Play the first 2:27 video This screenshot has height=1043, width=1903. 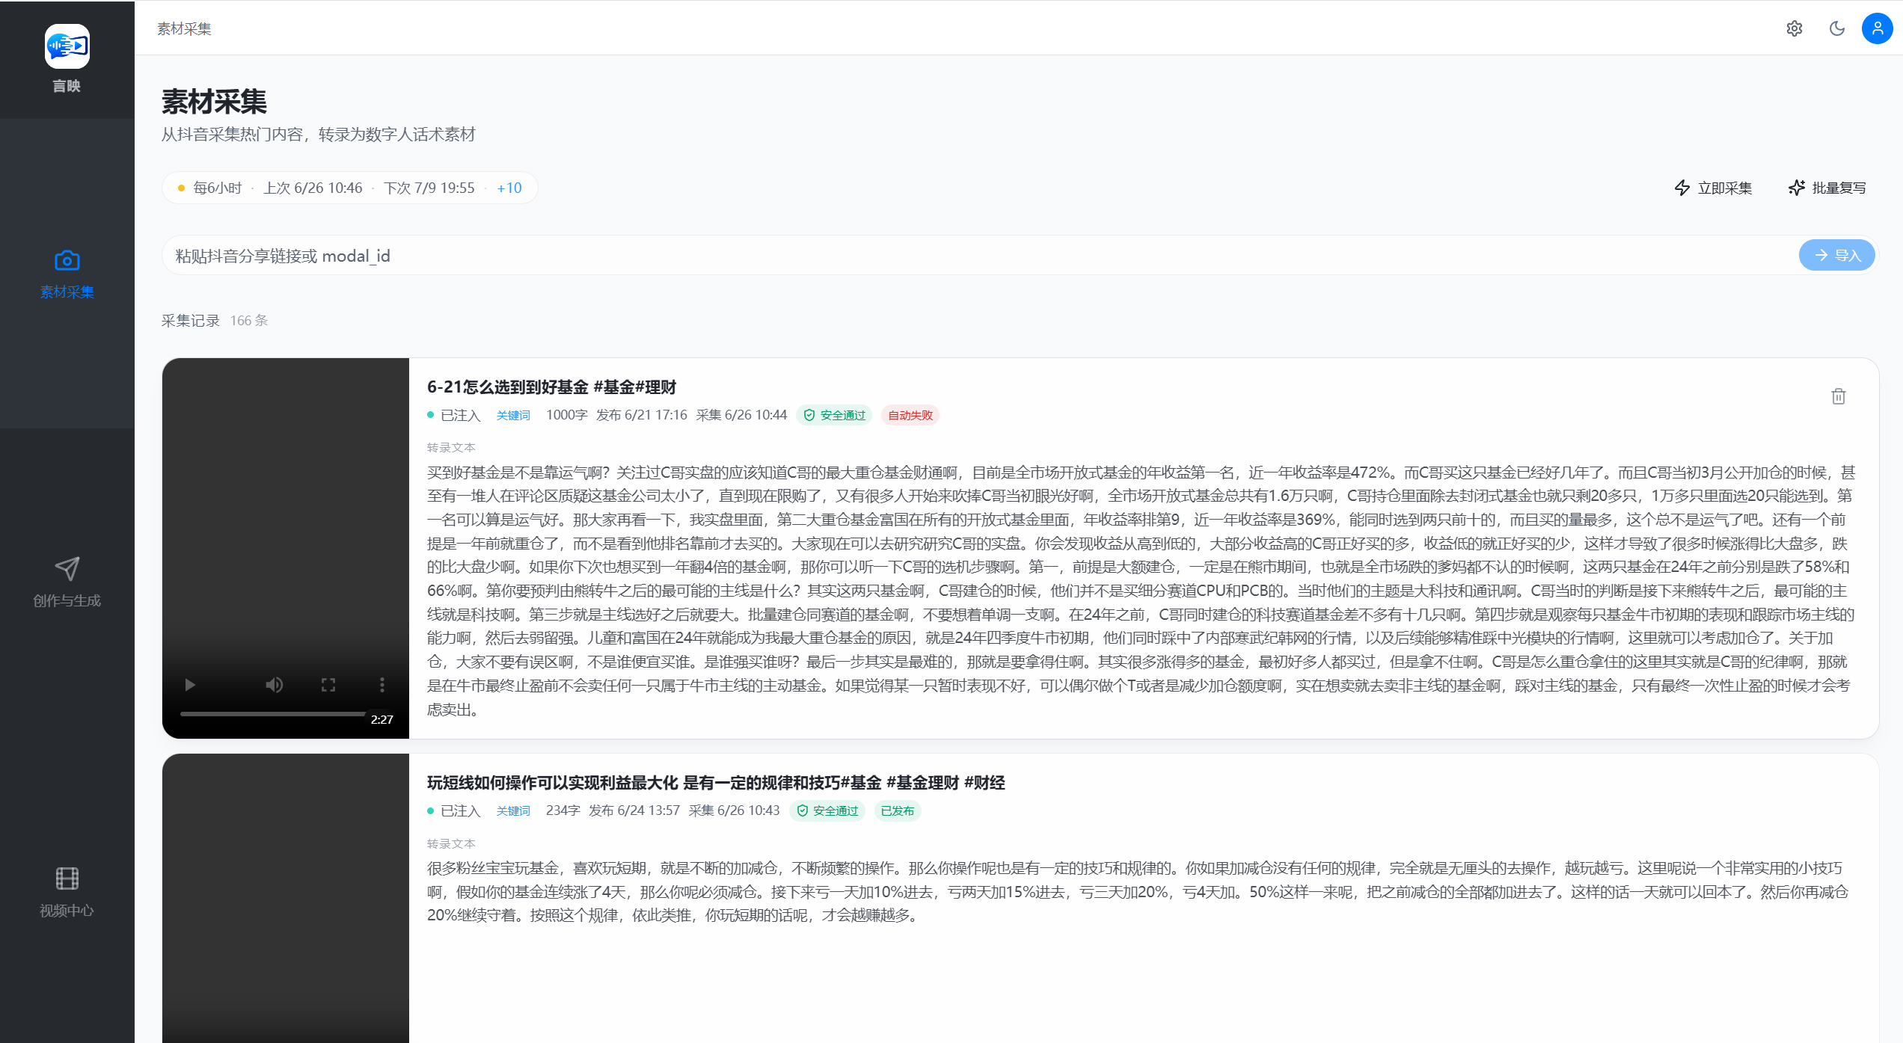pos(189,684)
